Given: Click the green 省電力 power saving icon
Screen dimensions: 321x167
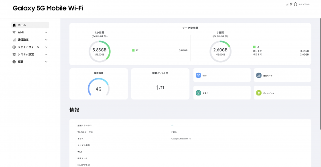Looking at the screenshot, I should (x=198, y=93).
